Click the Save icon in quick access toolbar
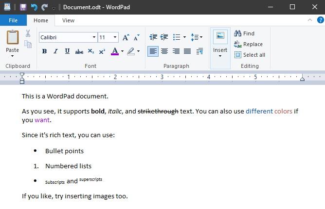Viewport: 325px width, 209px height. click(23, 7)
